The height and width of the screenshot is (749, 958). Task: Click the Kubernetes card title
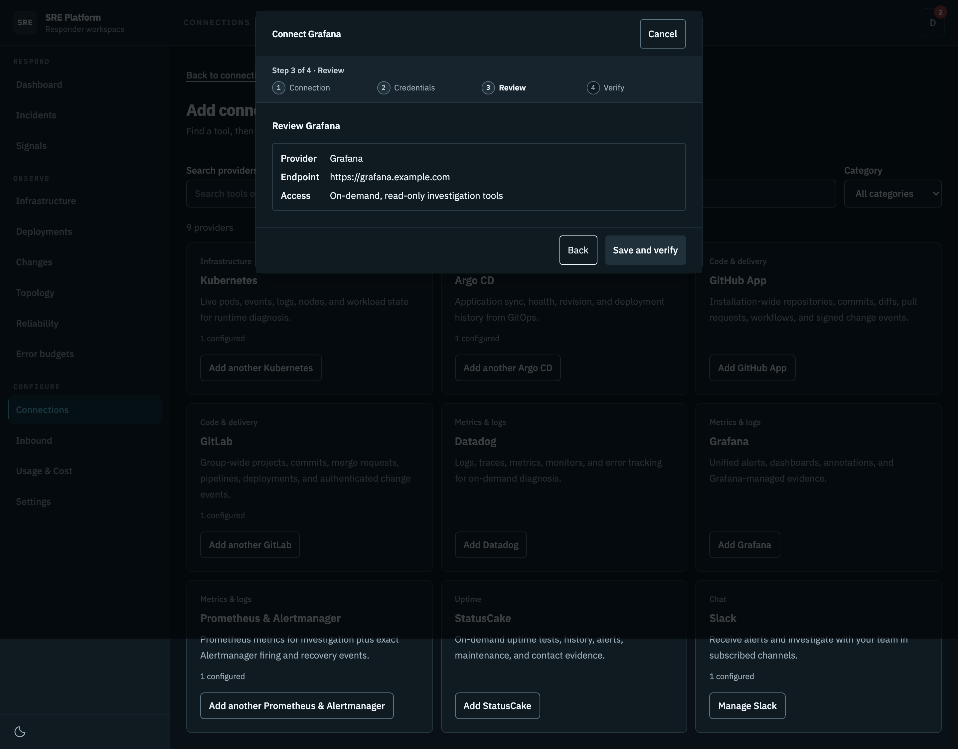pyautogui.click(x=229, y=280)
